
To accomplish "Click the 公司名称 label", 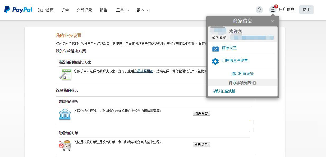I will pyautogui.click(x=220, y=38).
